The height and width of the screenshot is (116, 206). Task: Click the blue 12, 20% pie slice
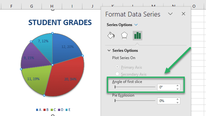coord(66,48)
